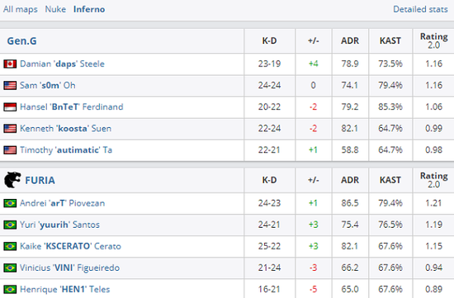This screenshot has height=298, width=454.
Task: Click the FURIA KAST column header
Action: [x=390, y=180]
